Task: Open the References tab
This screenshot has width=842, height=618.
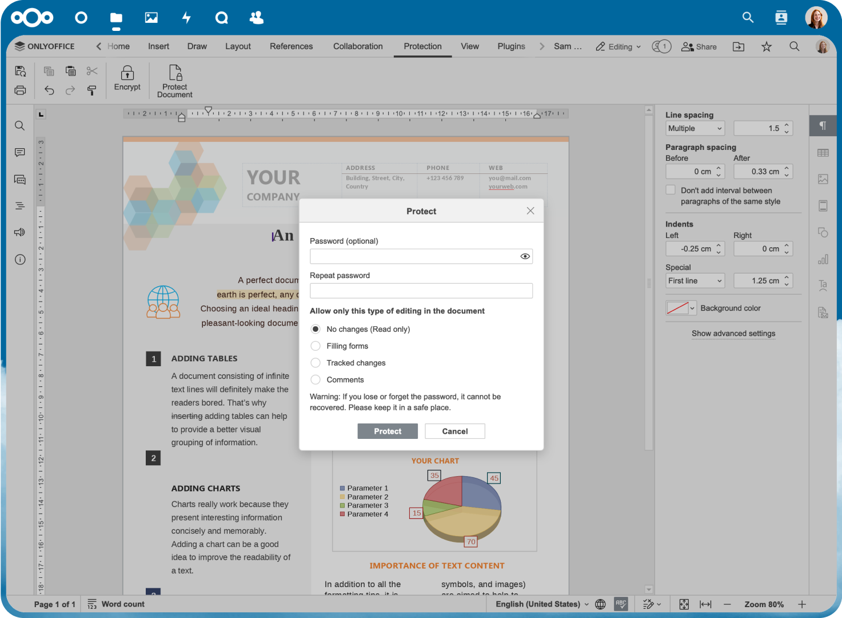Action: (x=291, y=46)
